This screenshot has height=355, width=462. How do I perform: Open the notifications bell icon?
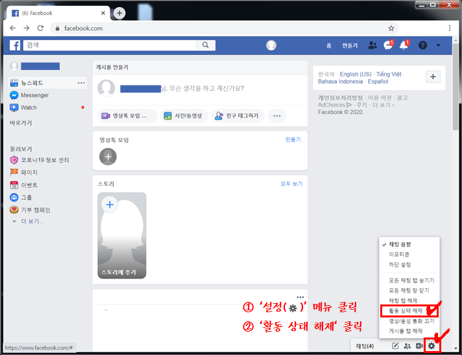(x=404, y=45)
